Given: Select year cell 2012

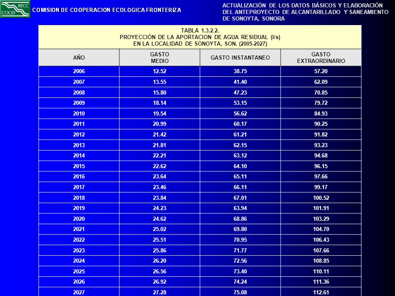Looking at the screenshot, I should 79,134.
